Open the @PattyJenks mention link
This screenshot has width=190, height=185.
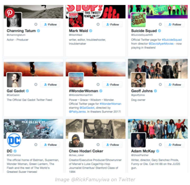78,112
